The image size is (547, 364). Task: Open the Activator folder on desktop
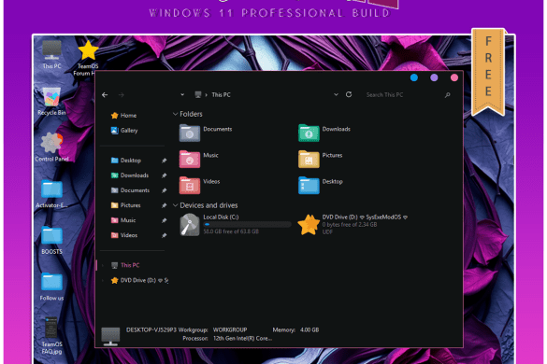tap(51, 194)
